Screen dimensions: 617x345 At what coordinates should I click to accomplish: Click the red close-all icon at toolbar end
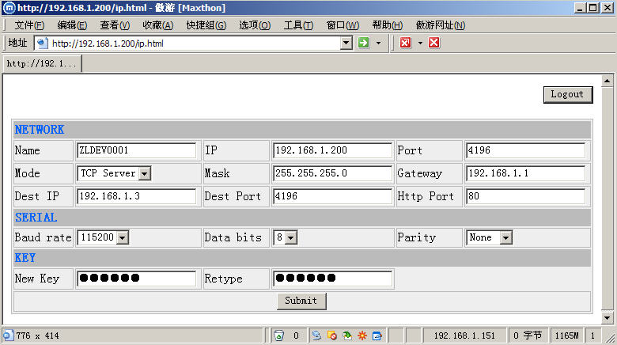(433, 43)
